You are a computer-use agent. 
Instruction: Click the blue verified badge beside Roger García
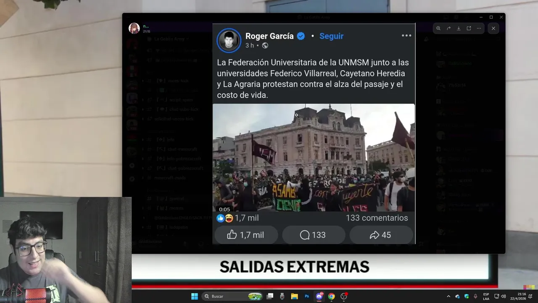tap(301, 36)
